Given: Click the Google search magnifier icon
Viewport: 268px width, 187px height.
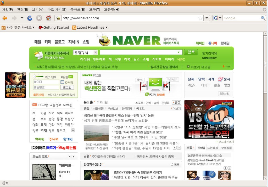Looking at the screenshot, I should point(263,18).
